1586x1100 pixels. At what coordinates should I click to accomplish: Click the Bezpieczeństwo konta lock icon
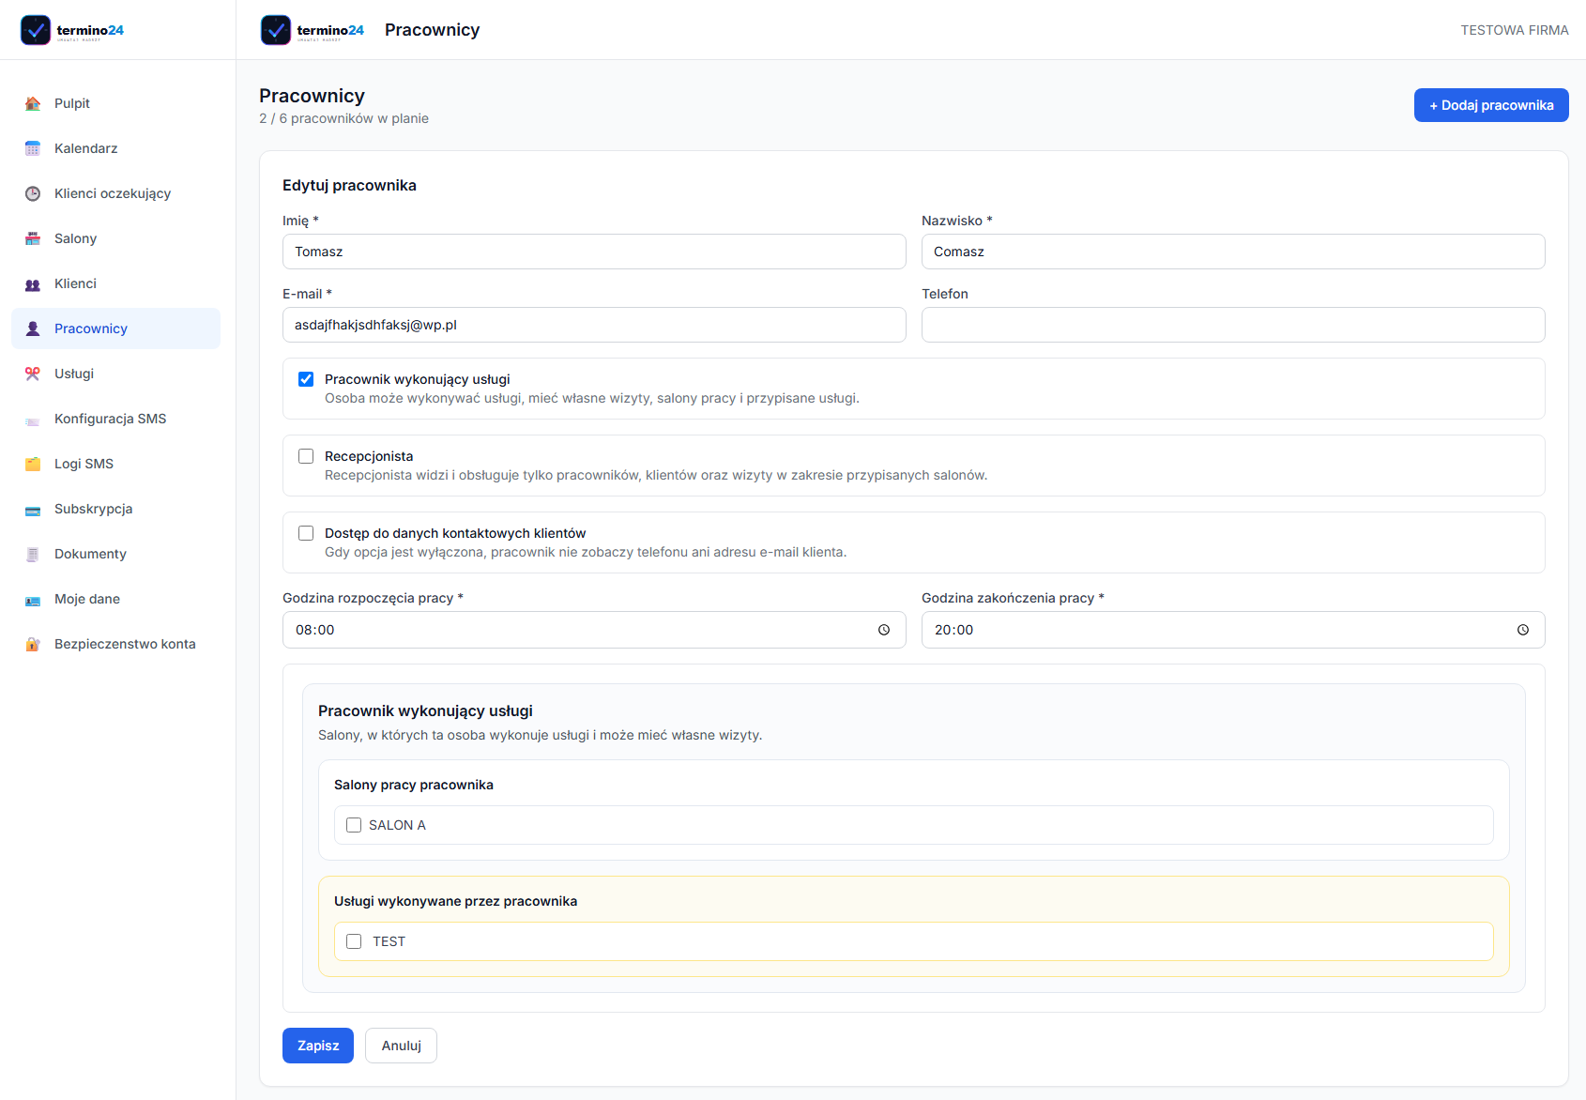point(33,644)
